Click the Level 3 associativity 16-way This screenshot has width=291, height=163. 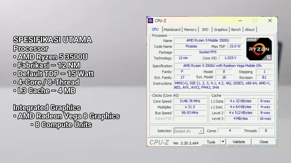coord(265,119)
